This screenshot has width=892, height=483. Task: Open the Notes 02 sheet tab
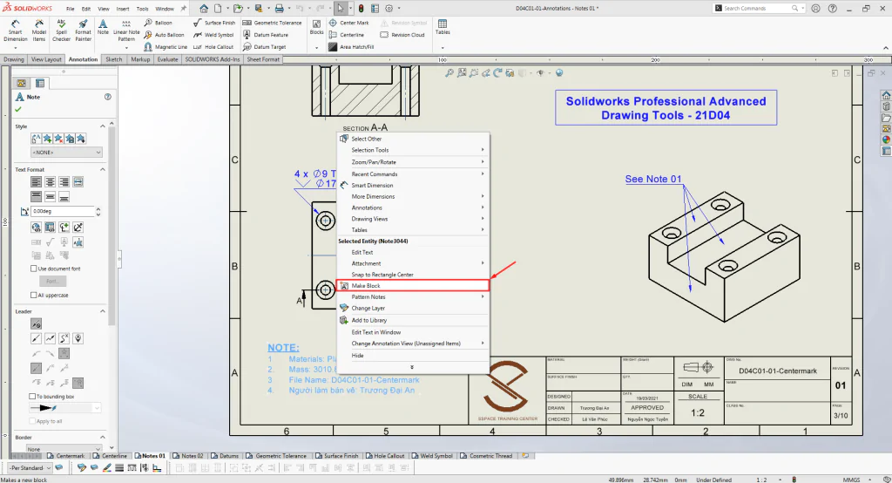pos(189,456)
